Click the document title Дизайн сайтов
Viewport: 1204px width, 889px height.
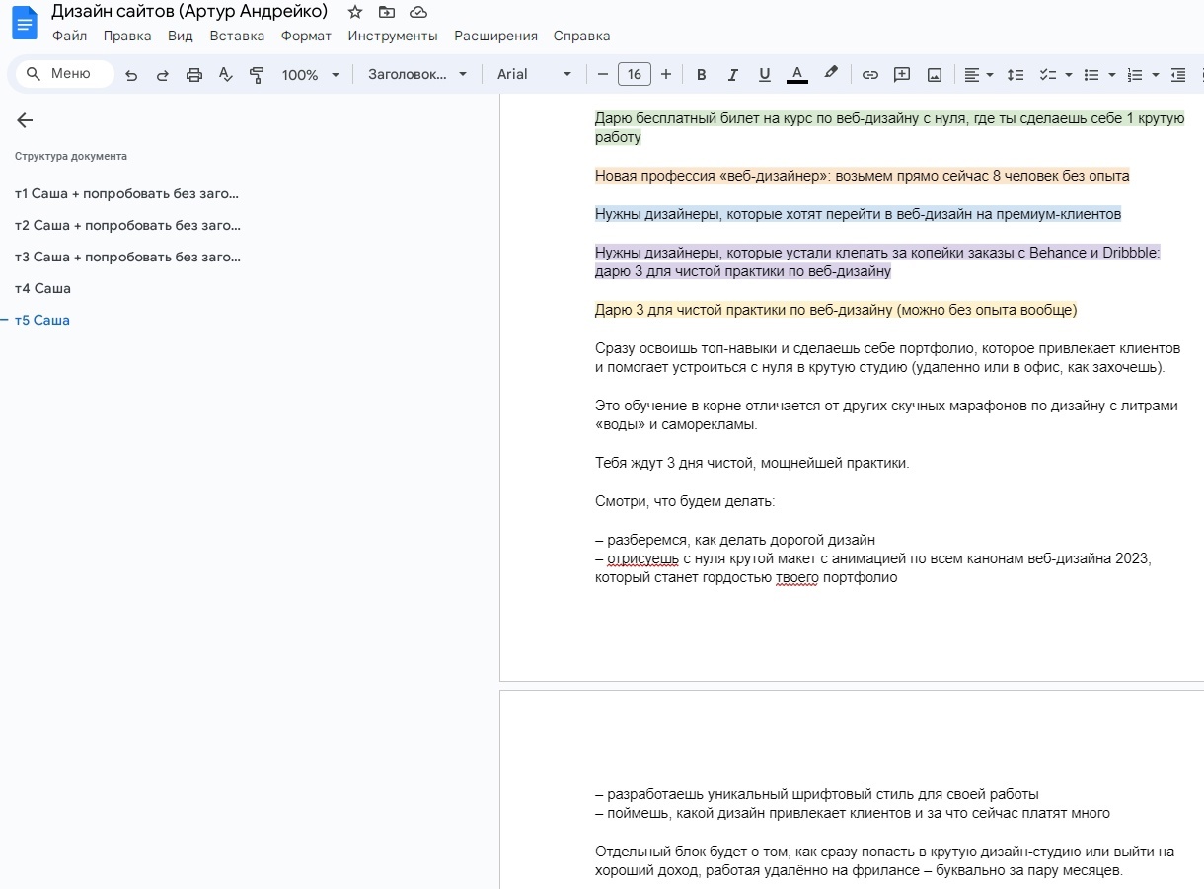pyautogui.click(x=189, y=12)
